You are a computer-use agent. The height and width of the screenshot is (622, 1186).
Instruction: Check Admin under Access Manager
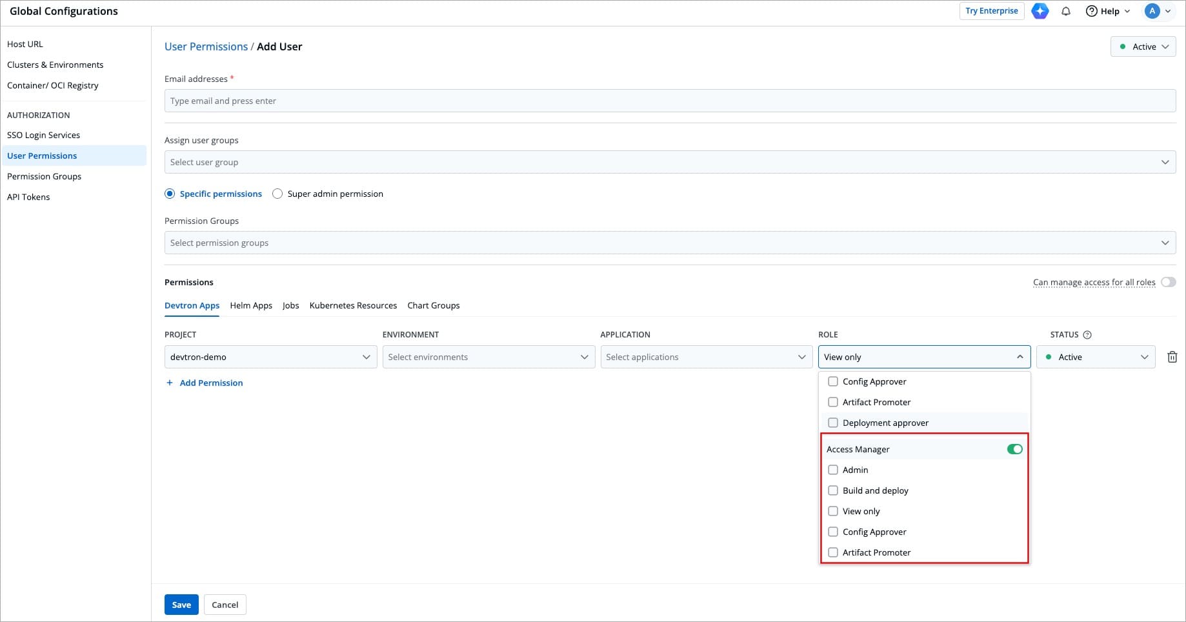[833, 470]
